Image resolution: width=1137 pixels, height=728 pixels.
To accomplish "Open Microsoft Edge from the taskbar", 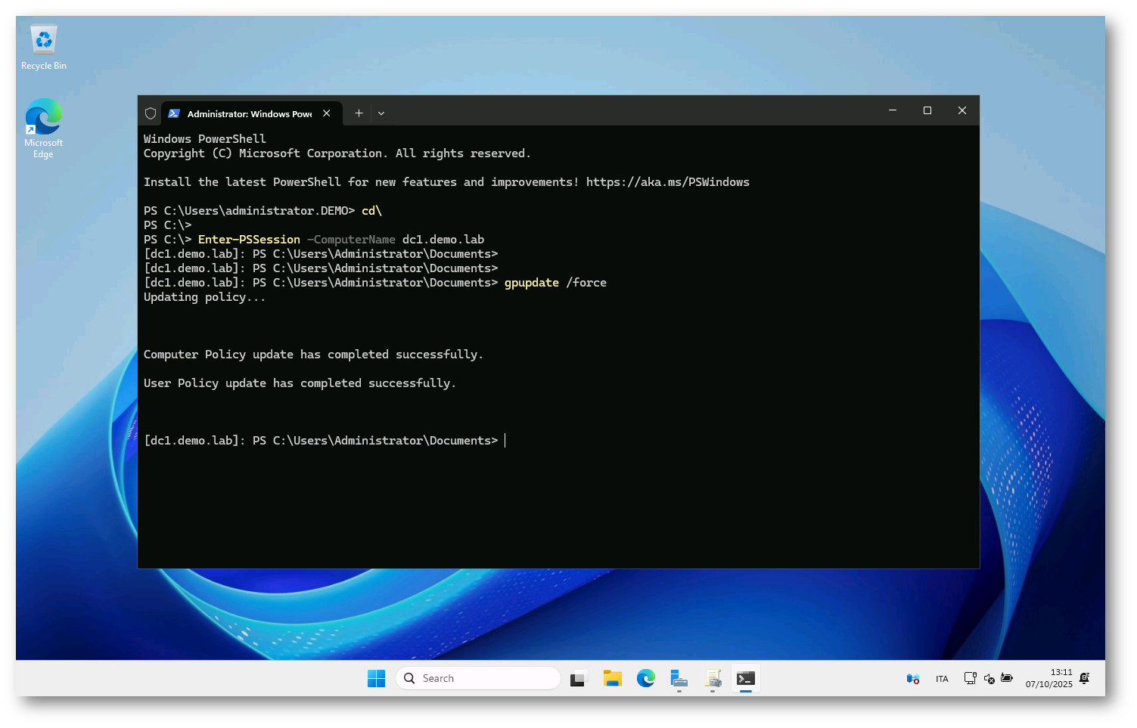I will 645,679.
